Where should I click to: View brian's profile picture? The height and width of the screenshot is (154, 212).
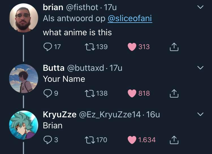[x=23, y=17]
